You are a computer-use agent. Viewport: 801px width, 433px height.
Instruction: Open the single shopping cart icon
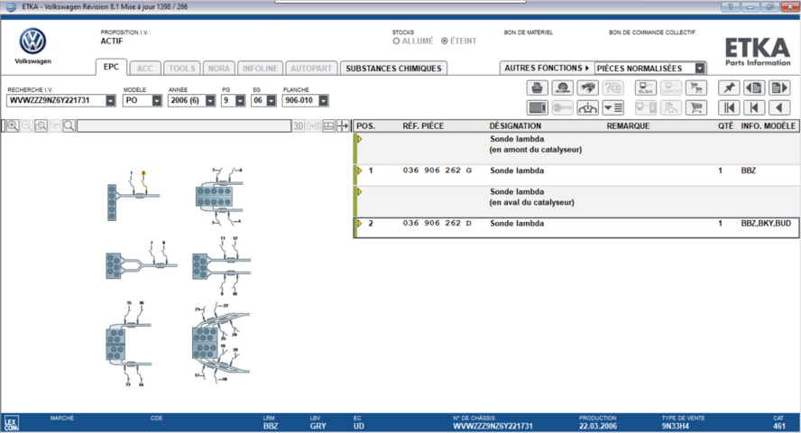click(x=696, y=107)
